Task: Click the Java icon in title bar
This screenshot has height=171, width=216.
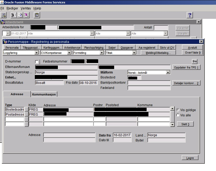Action: tap(2, 2)
